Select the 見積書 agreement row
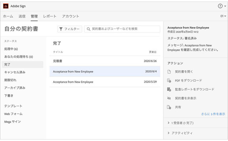Viewport: 228px width, 141px height. (x=105, y=61)
